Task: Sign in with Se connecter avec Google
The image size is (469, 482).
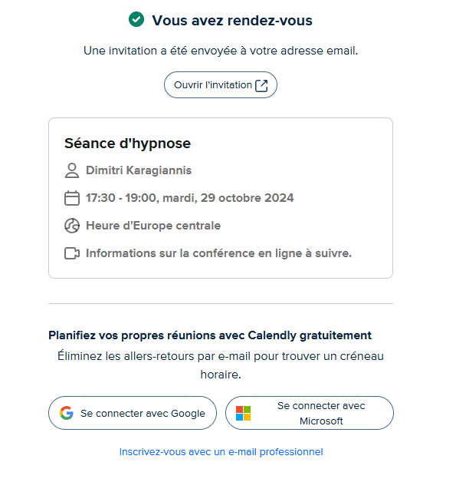Action: pyautogui.click(x=133, y=413)
